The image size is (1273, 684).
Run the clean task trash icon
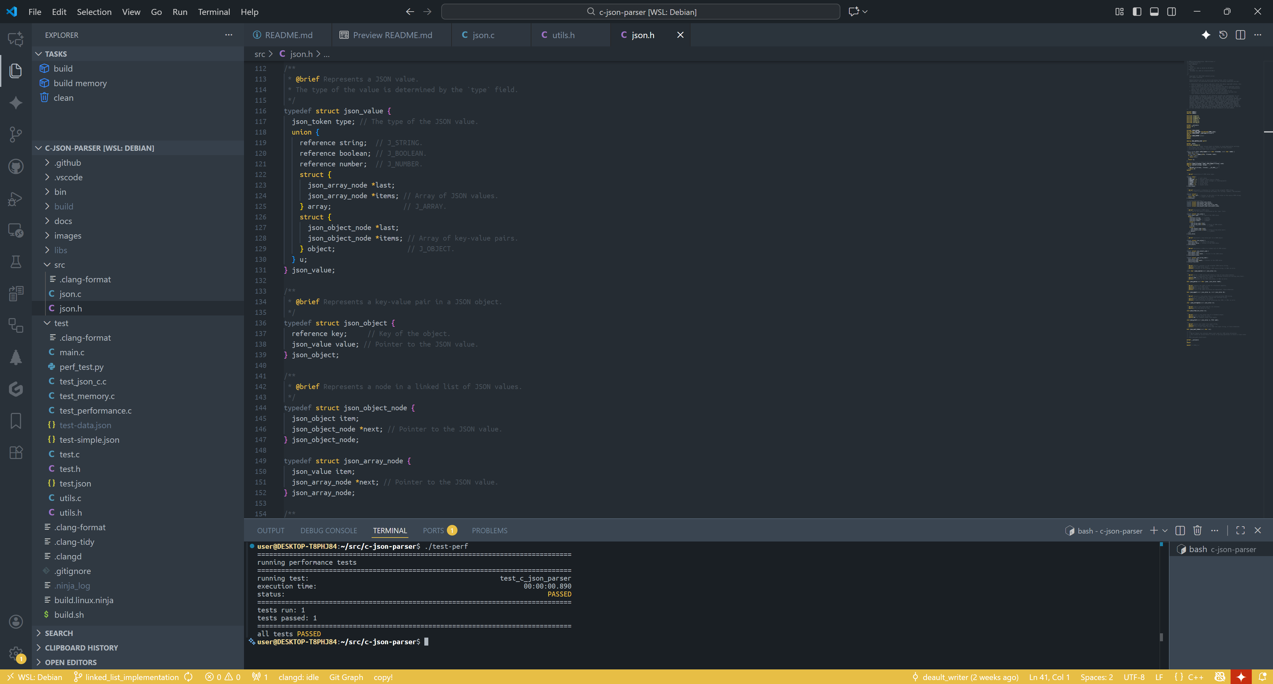point(44,97)
